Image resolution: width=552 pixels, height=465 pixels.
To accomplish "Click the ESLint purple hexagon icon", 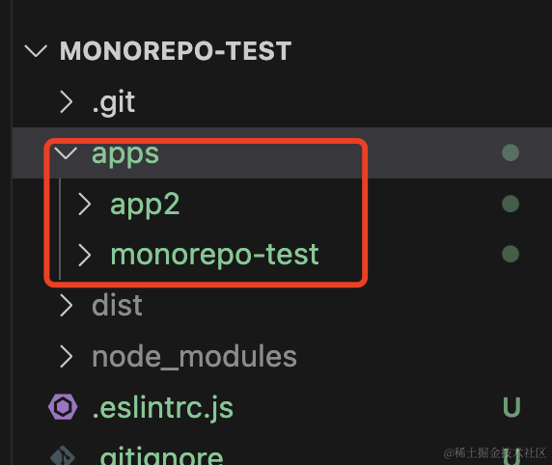I will 63,407.
